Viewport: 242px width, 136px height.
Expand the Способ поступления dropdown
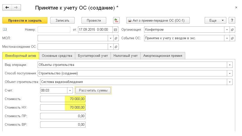230,73
